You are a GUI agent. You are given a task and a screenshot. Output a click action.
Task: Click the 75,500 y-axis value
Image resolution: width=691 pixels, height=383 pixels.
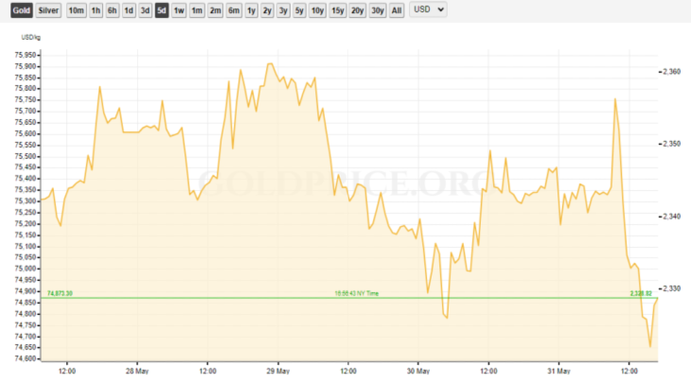pos(26,156)
